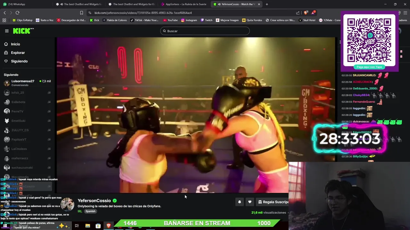Open the Kick hamburger menu
This screenshot has width=410, height=230.
(7, 31)
